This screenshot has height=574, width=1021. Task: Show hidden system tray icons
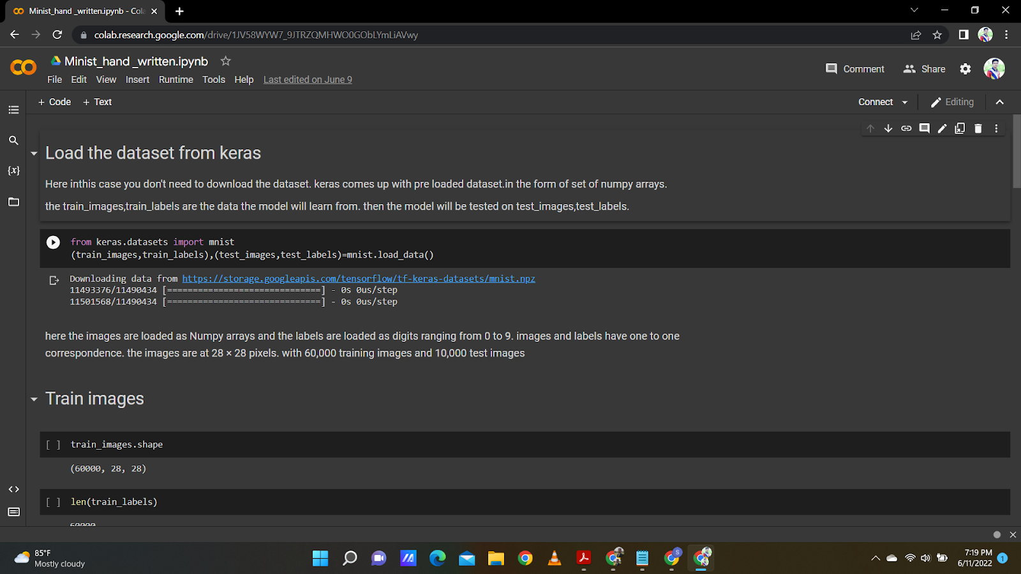pyautogui.click(x=876, y=558)
